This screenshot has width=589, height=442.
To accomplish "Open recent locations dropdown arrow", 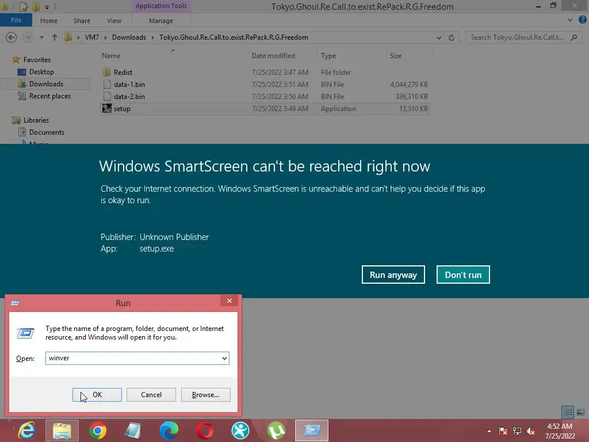I will point(41,37).
